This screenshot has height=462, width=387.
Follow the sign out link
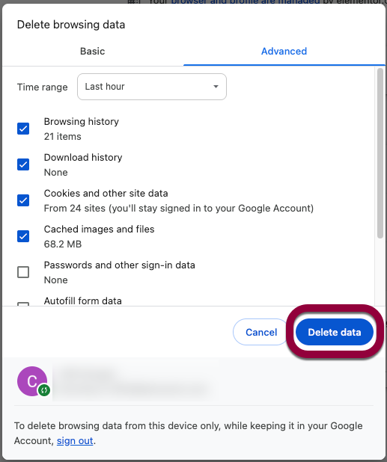75,441
